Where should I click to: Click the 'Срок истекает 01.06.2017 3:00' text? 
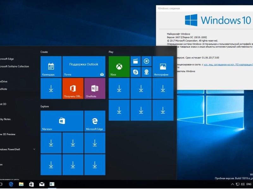click(x=202, y=58)
